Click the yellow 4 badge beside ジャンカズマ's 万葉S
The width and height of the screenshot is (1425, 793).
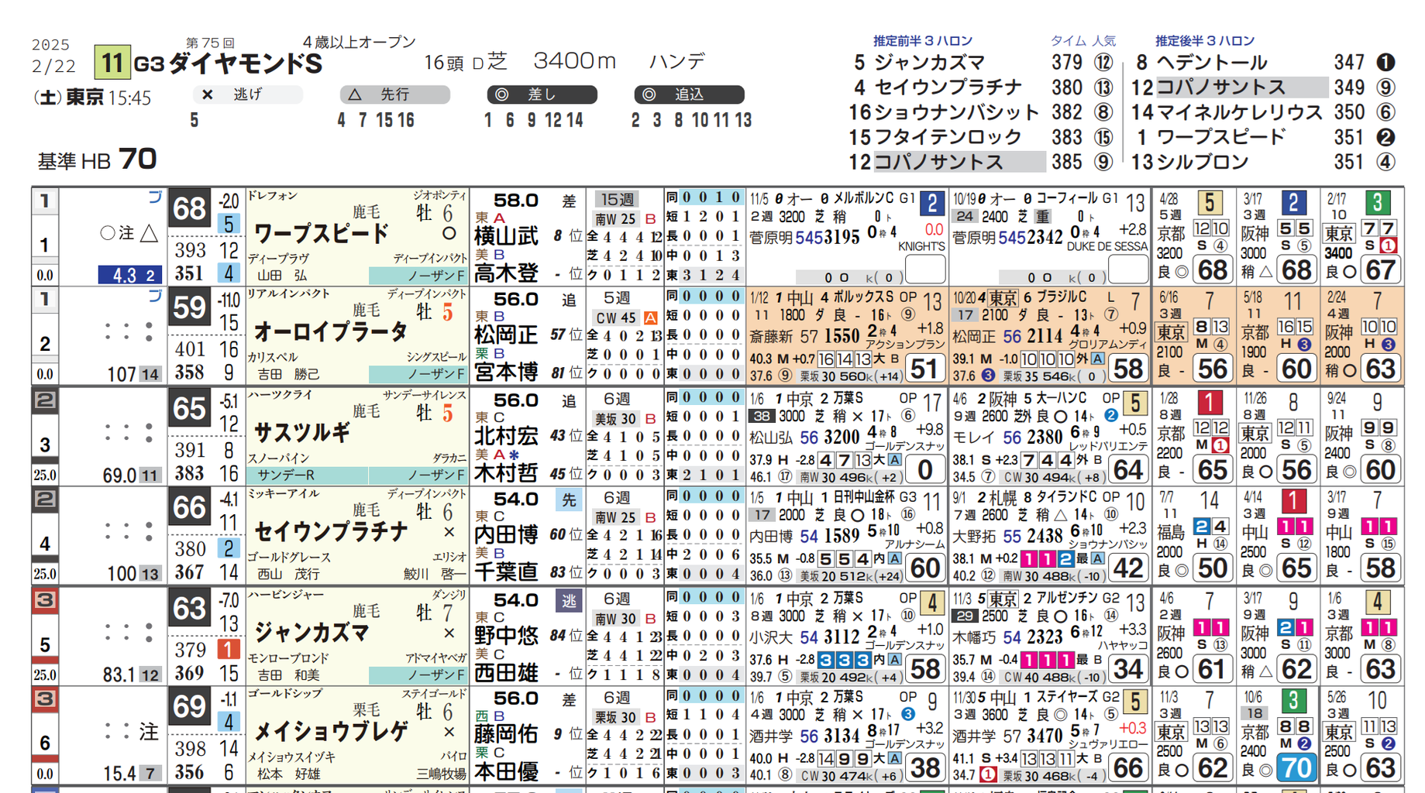(x=931, y=602)
